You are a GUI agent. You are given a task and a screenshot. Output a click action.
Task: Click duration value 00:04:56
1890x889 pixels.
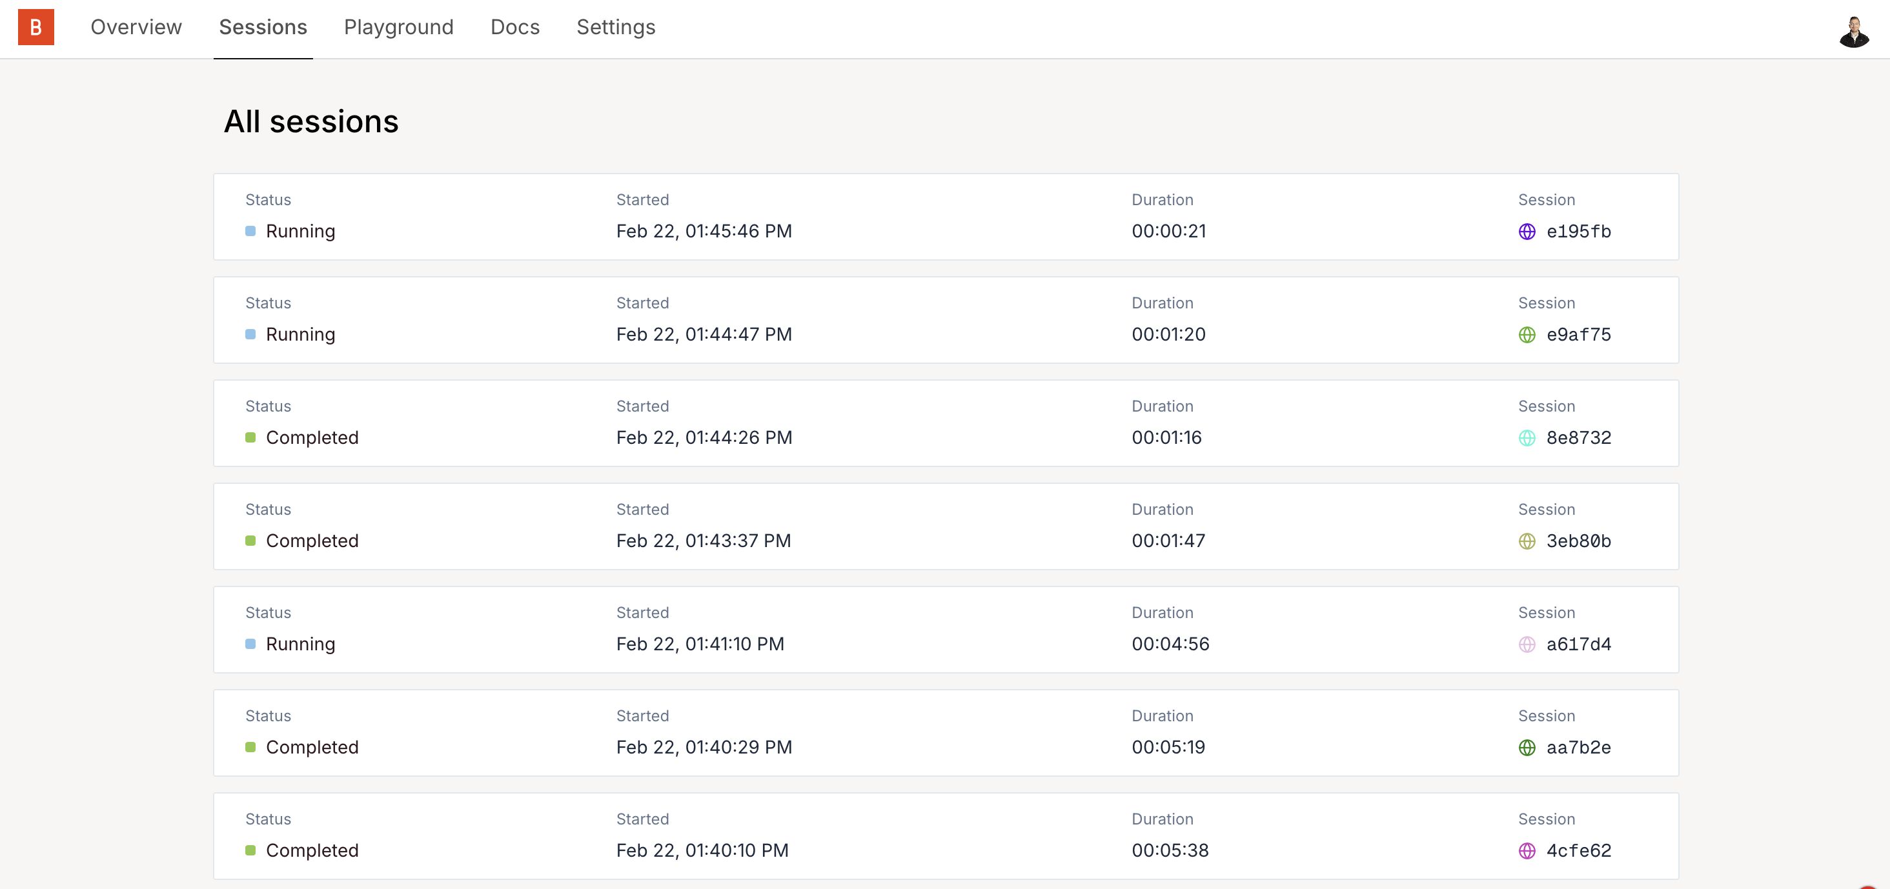coord(1170,644)
